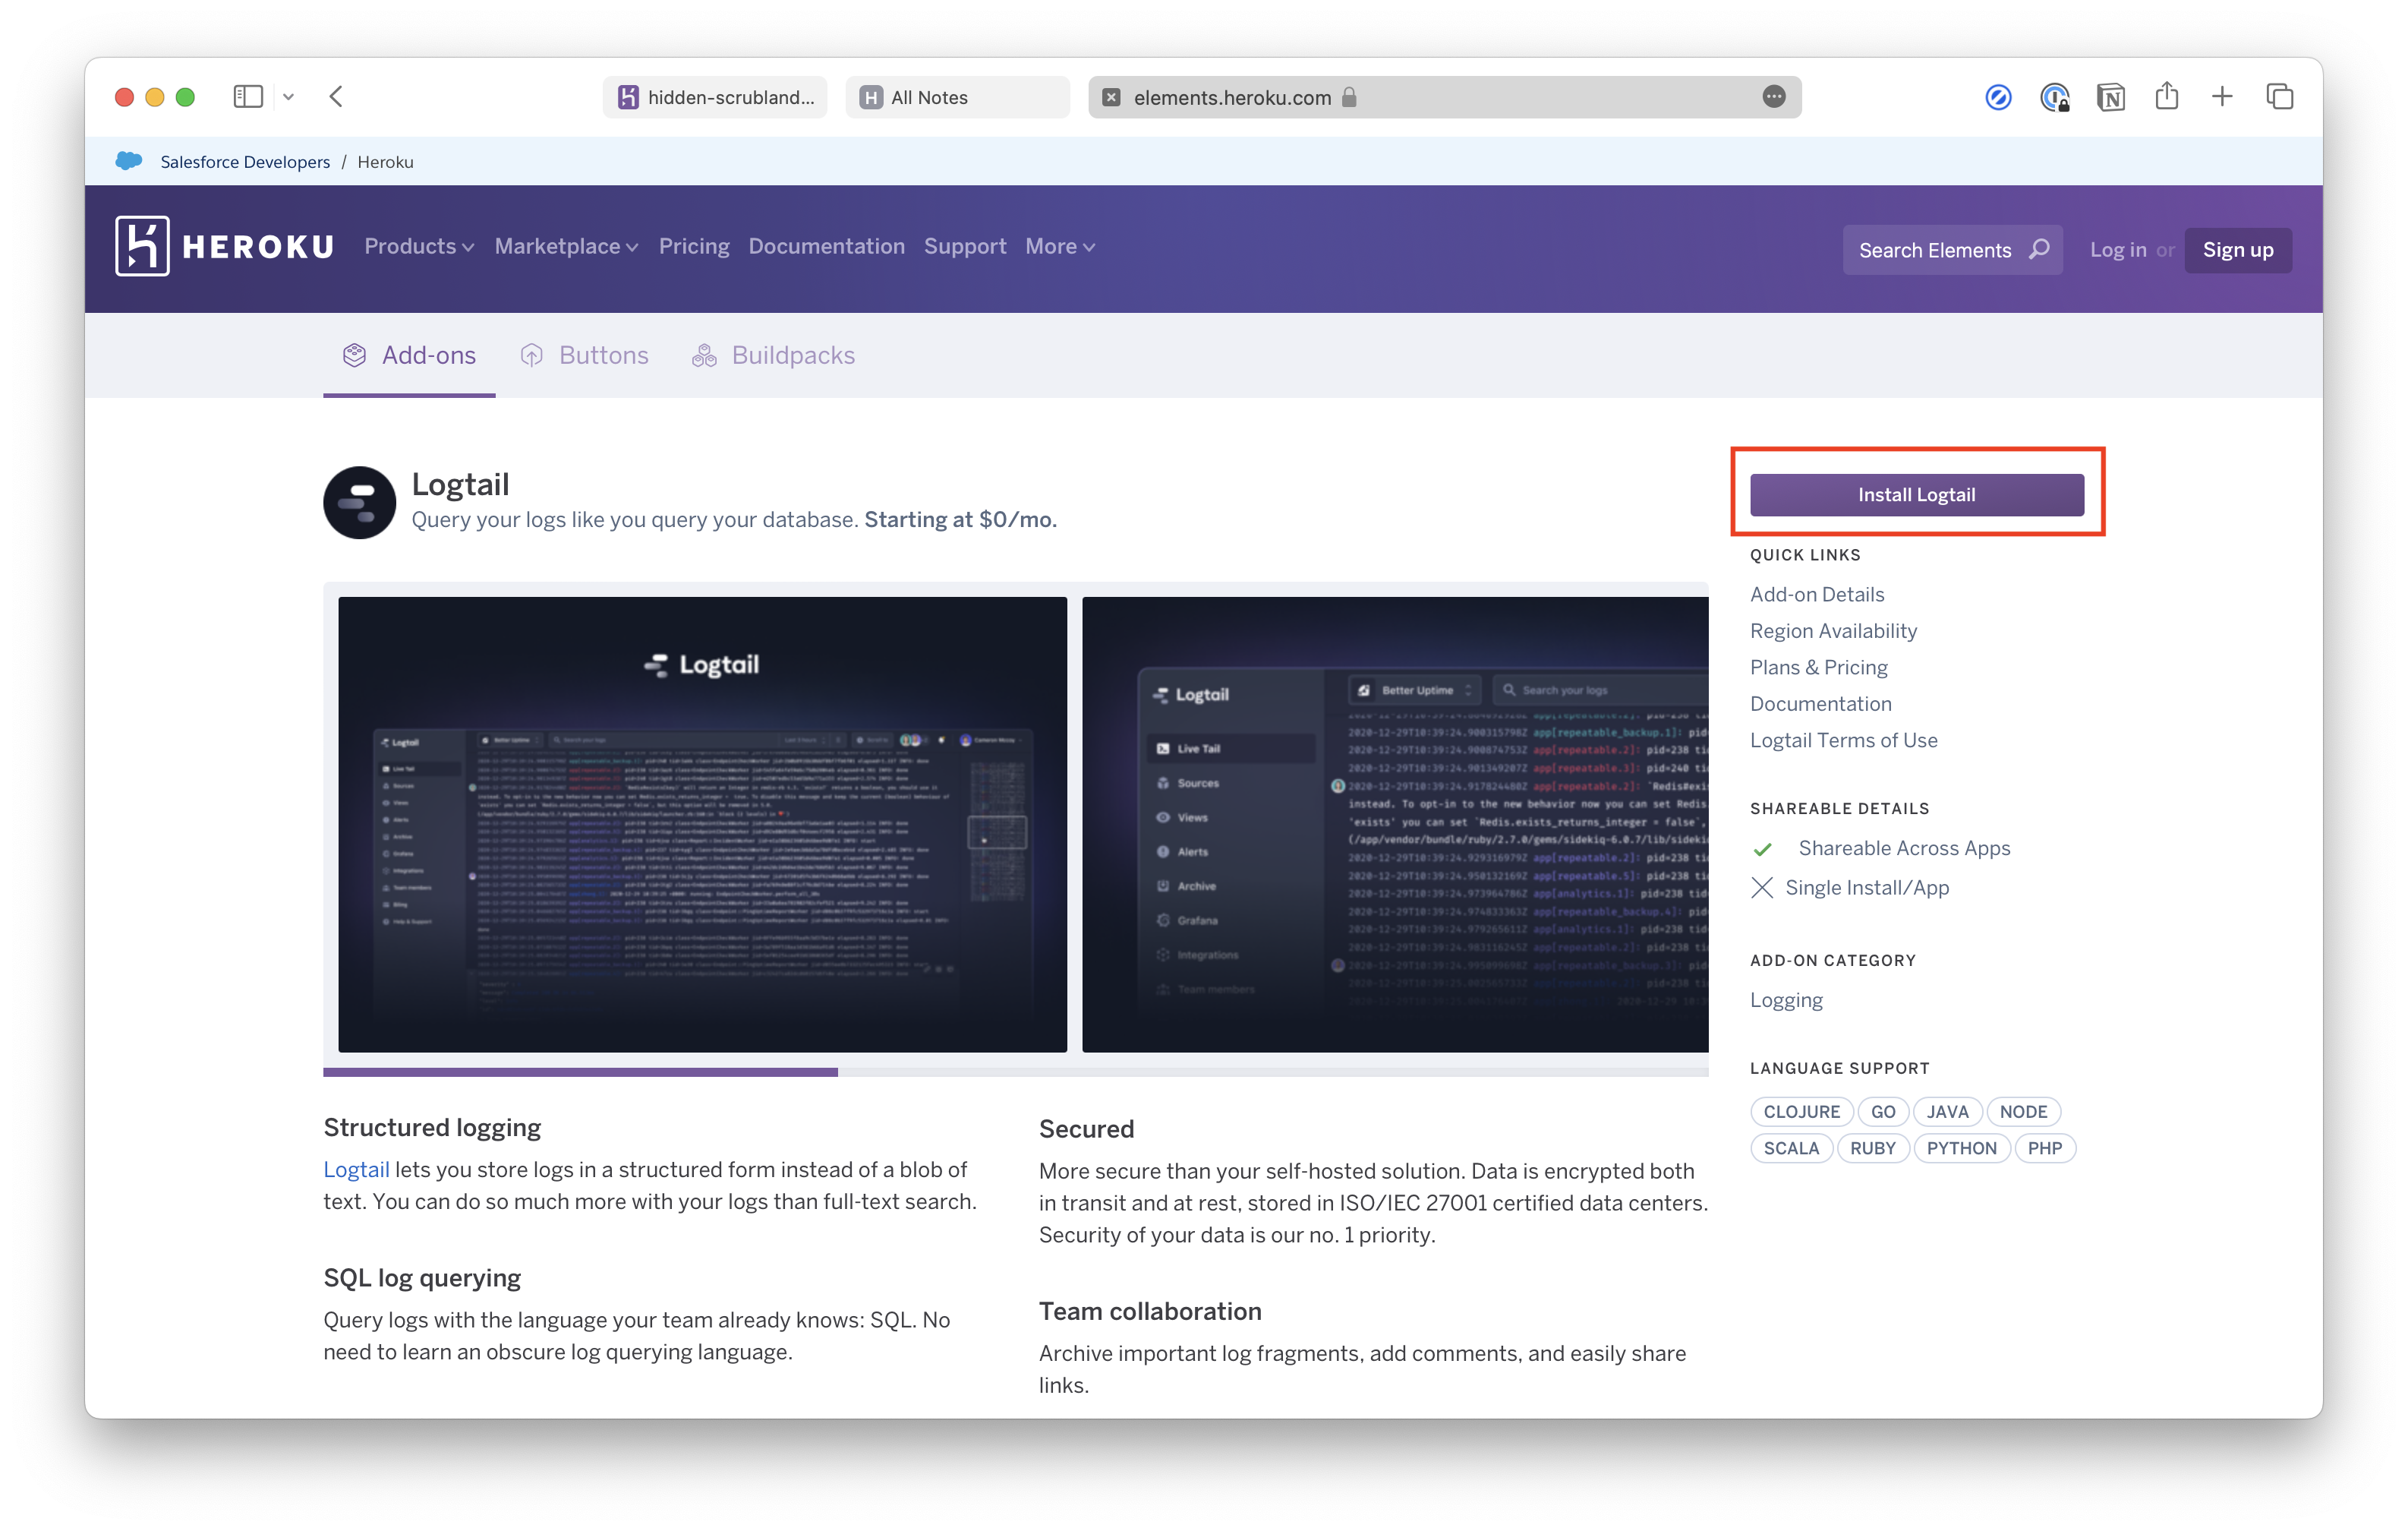This screenshot has height=1531, width=2408.
Task: Expand the Products dropdown menu
Action: 419,246
